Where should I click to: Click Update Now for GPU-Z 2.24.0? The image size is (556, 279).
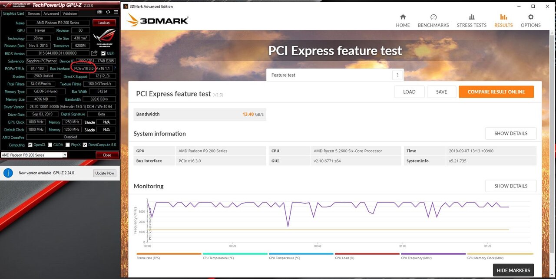105,173
